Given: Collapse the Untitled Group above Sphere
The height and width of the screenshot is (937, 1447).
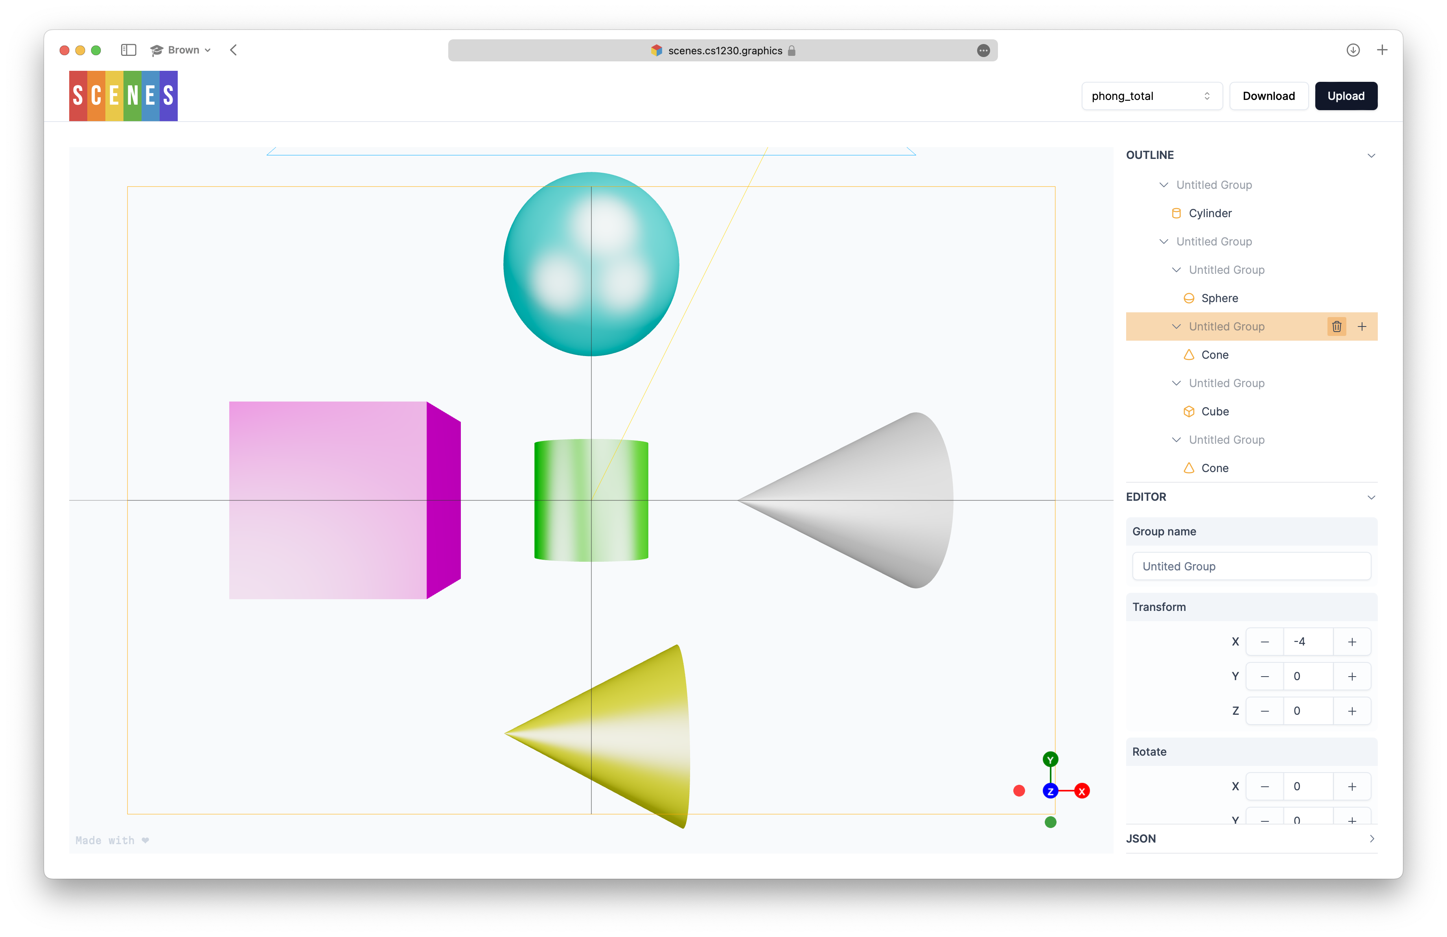Looking at the screenshot, I should coord(1176,270).
